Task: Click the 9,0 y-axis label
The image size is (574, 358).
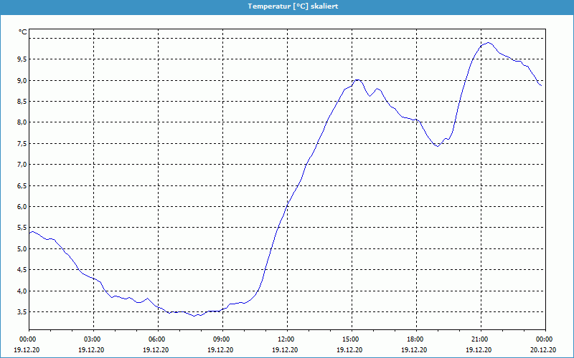Action: 22,80
